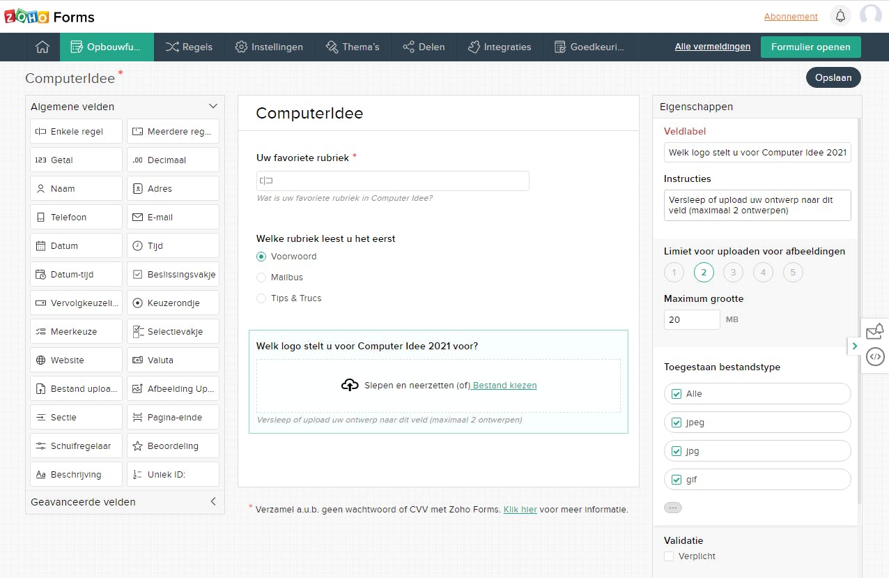889x578 pixels.
Task: Add a Beschrijving field
Action: pyautogui.click(x=77, y=474)
